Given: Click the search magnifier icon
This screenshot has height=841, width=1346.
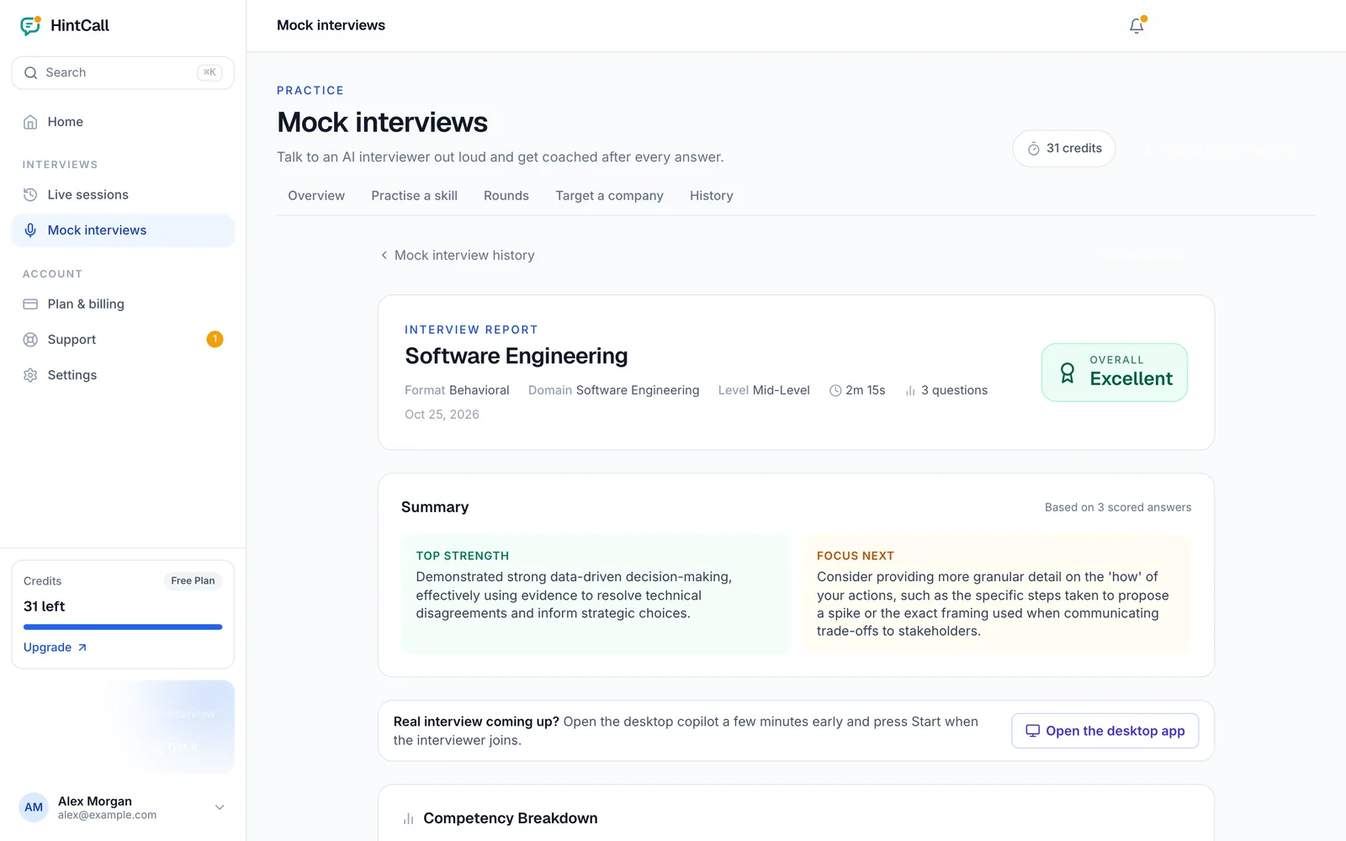Looking at the screenshot, I should pyautogui.click(x=31, y=73).
